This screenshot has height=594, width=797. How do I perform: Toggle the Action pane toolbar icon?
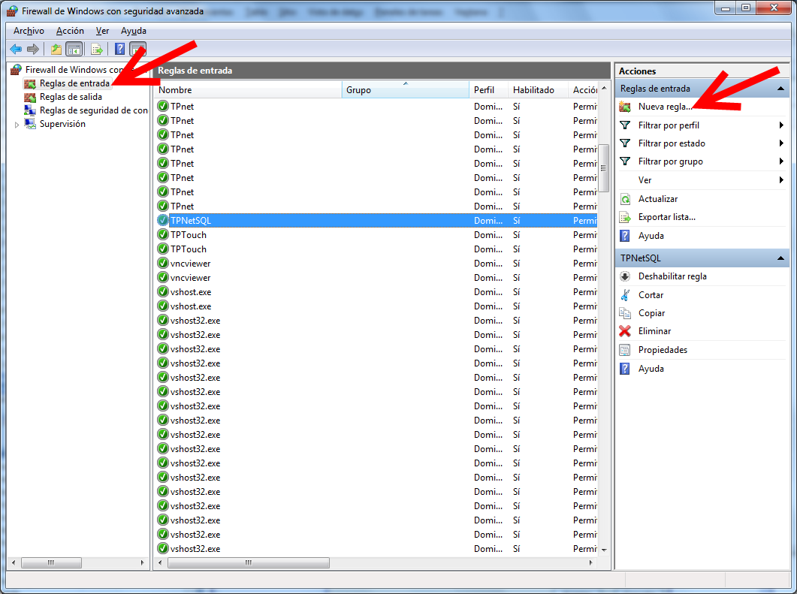tap(138, 50)
